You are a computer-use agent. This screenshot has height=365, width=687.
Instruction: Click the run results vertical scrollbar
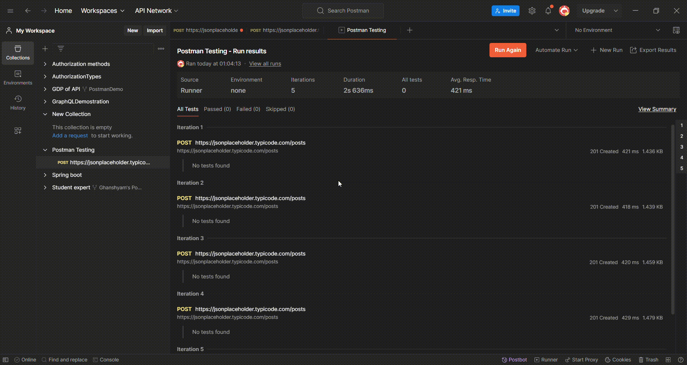(673, 219)
